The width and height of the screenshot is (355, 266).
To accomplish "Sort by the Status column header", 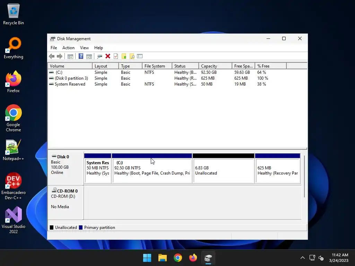I will pos(185,66).
